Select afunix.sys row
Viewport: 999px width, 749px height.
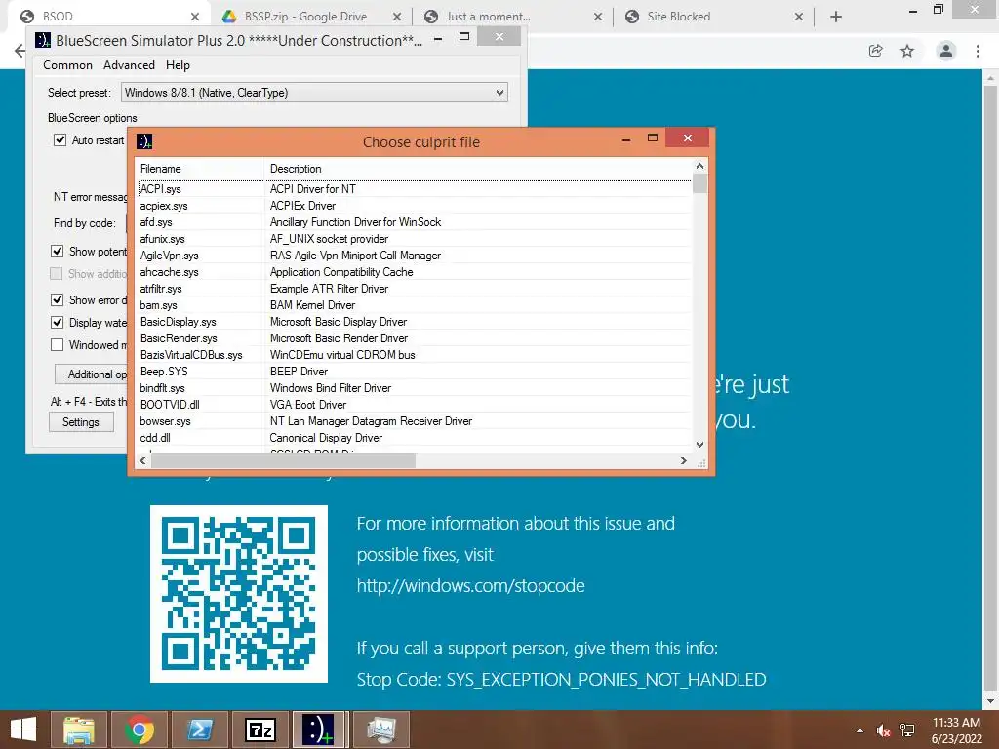[x=414, y=239]
